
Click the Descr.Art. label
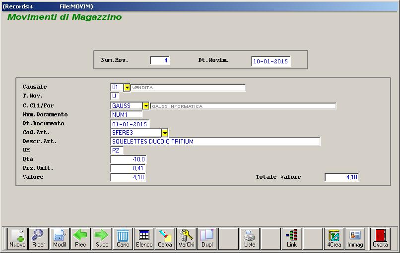tap(40, 141)
